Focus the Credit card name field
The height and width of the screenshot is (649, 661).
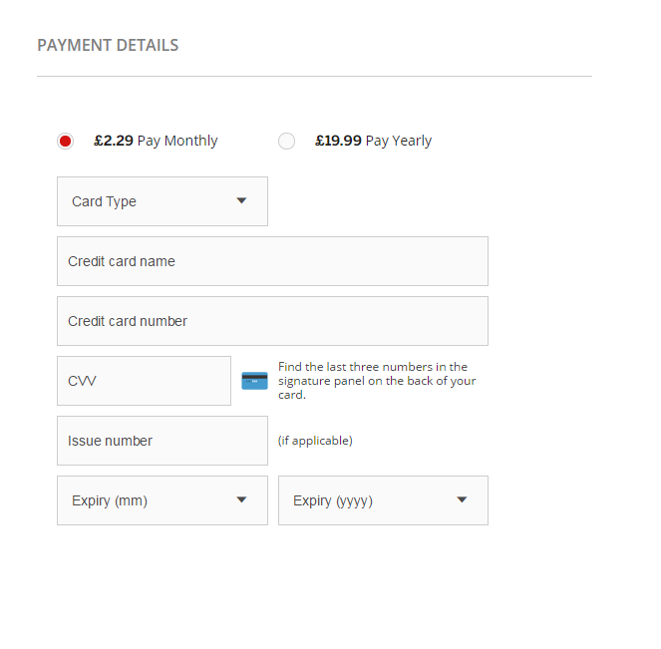pyautogui.click(x=272, y=261)
